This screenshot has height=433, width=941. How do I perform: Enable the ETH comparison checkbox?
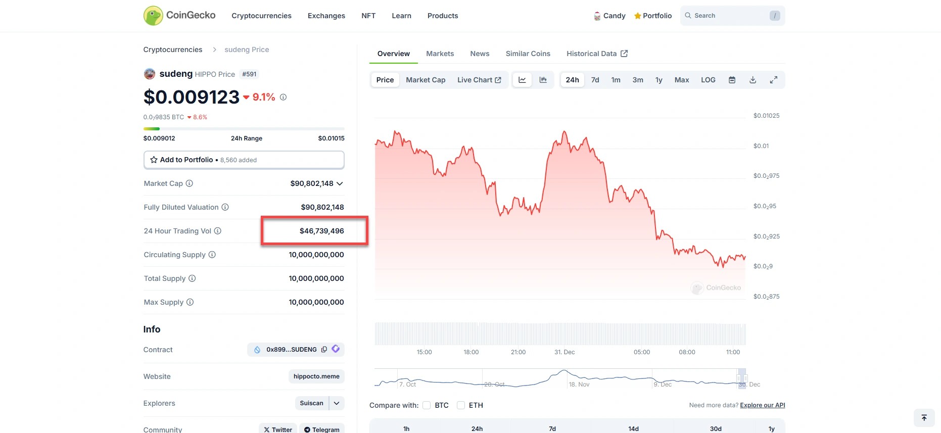pos(461,405)
